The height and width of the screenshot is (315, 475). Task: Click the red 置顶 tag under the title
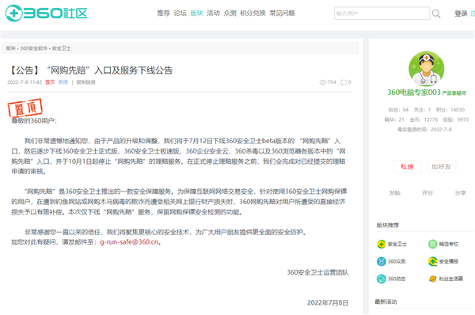[50, 82]
